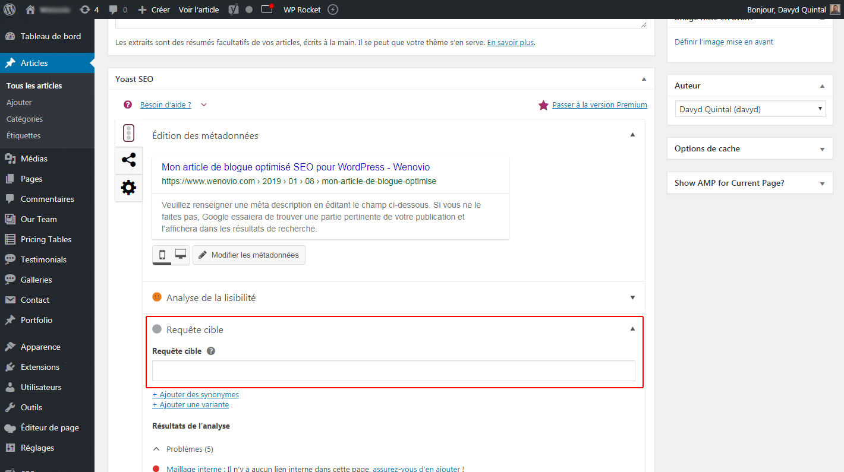Open the site home icon in admin bar
844x472 pixels.
(30, 9)
